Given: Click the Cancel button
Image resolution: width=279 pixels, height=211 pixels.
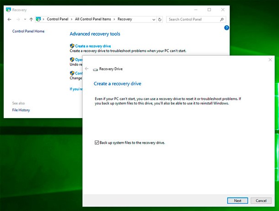Looking at the screenshot, I should [x=261, y=200].
